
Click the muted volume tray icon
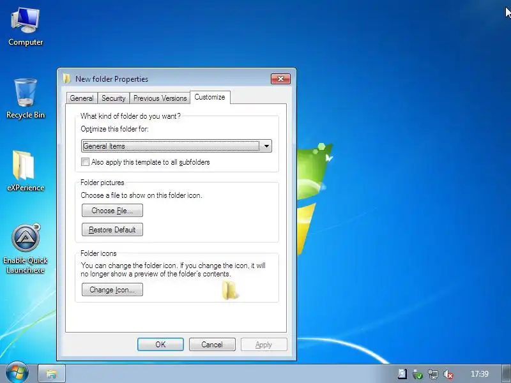point(448,374)
